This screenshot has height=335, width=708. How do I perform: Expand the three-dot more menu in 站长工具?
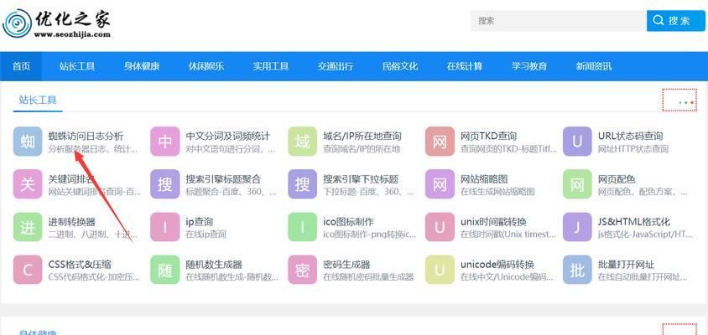point(679,101)
